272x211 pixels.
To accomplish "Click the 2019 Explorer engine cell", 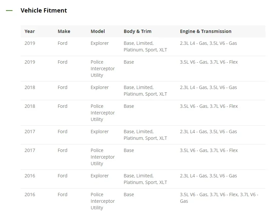I will 208,43.
